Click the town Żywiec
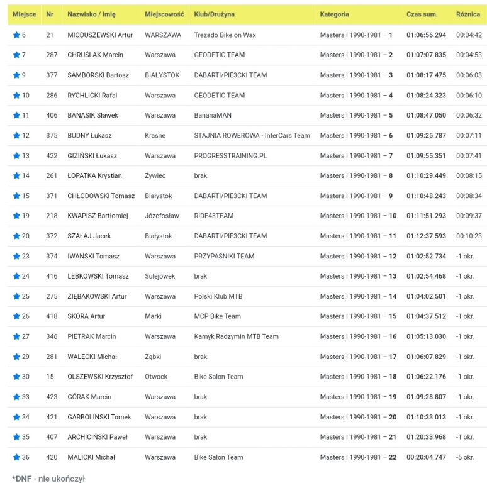This screenshot has width=487, height=483. 155,175
